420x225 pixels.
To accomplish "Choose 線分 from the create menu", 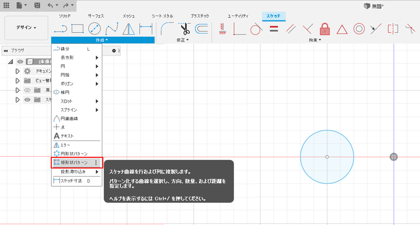I will tap(77, 49).
